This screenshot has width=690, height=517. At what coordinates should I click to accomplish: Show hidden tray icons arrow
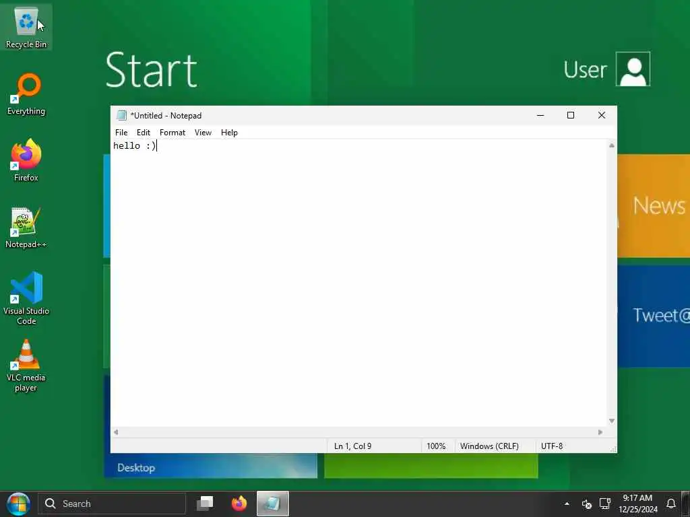tap(567, 504)
